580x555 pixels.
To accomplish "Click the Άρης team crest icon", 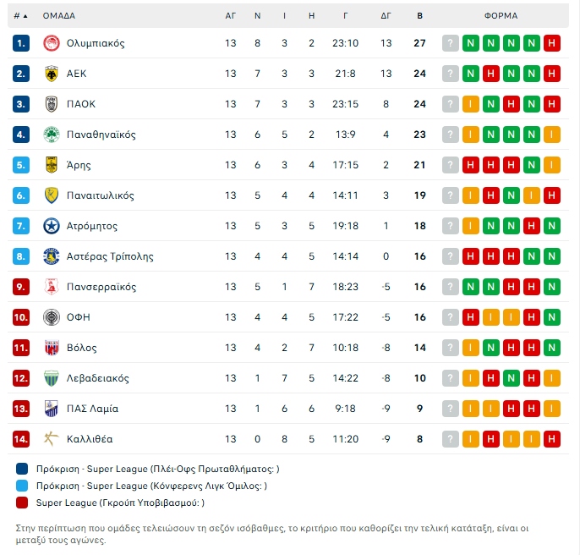I will (x=50, y=165).
